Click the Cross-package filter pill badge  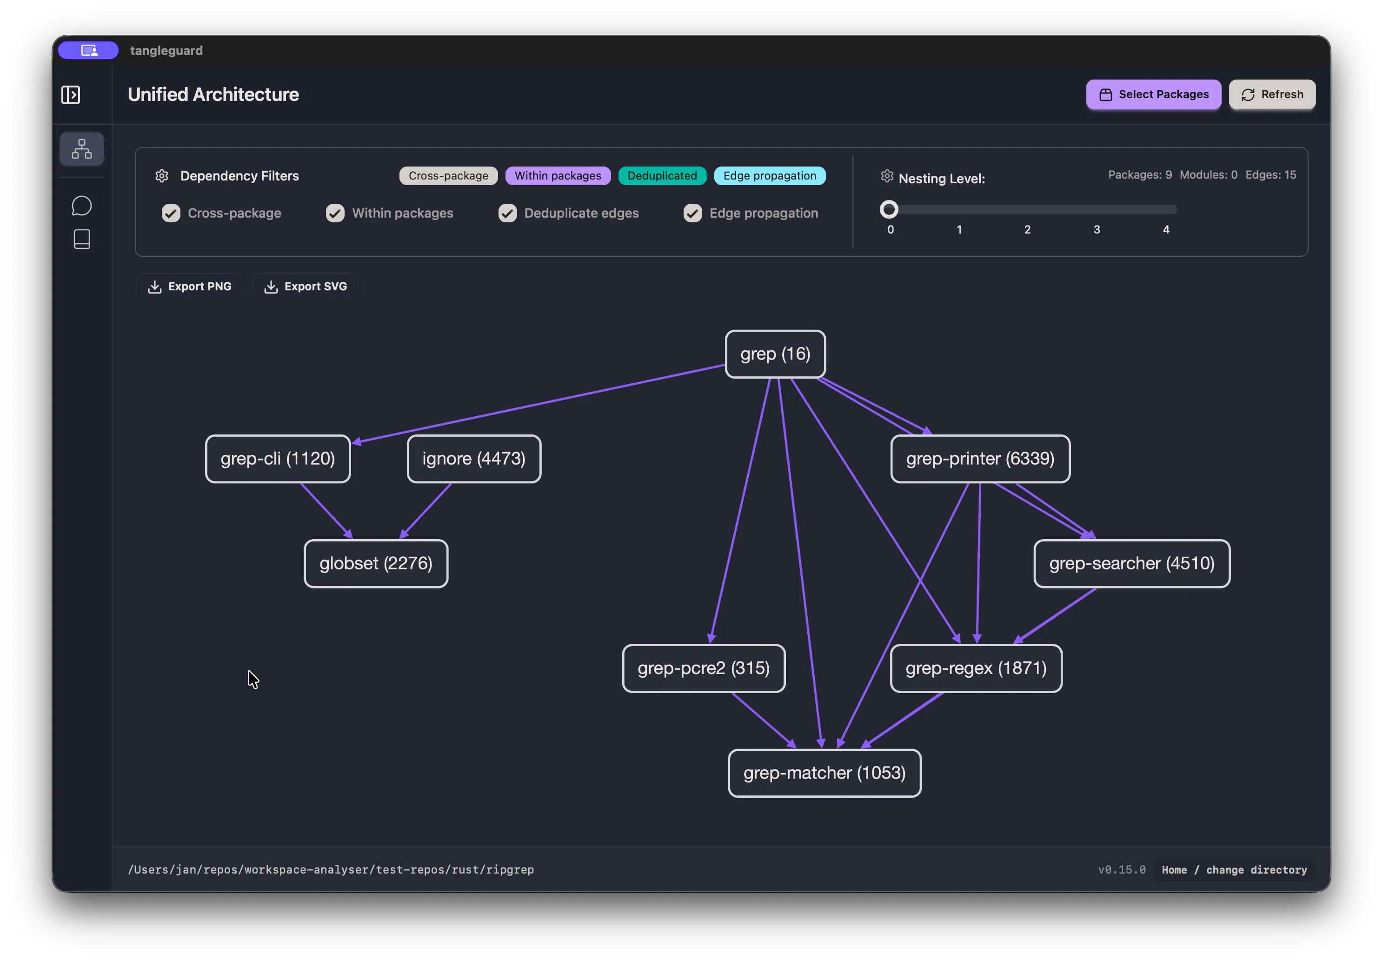pyautogui.click(x=448, y=175)
